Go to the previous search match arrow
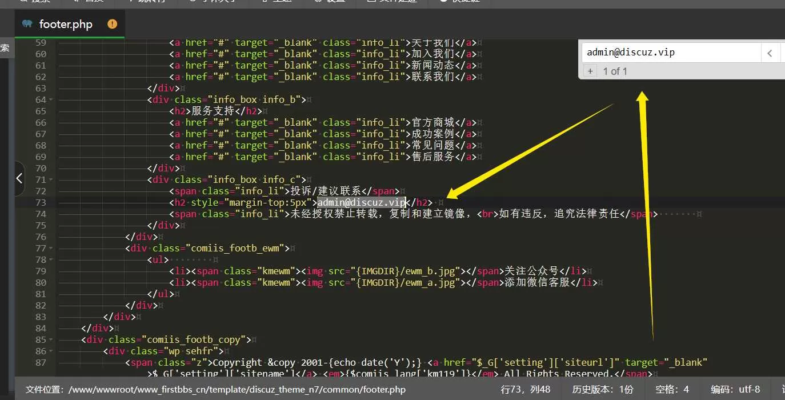 (770, 53)
